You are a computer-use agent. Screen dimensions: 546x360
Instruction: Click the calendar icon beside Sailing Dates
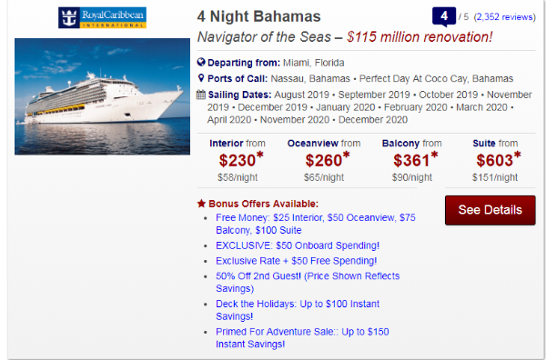(x=201, y=95)
